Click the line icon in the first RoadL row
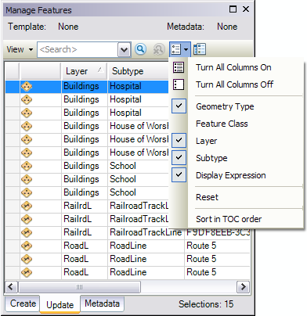 pyautogui.click(x=27, y=246)
